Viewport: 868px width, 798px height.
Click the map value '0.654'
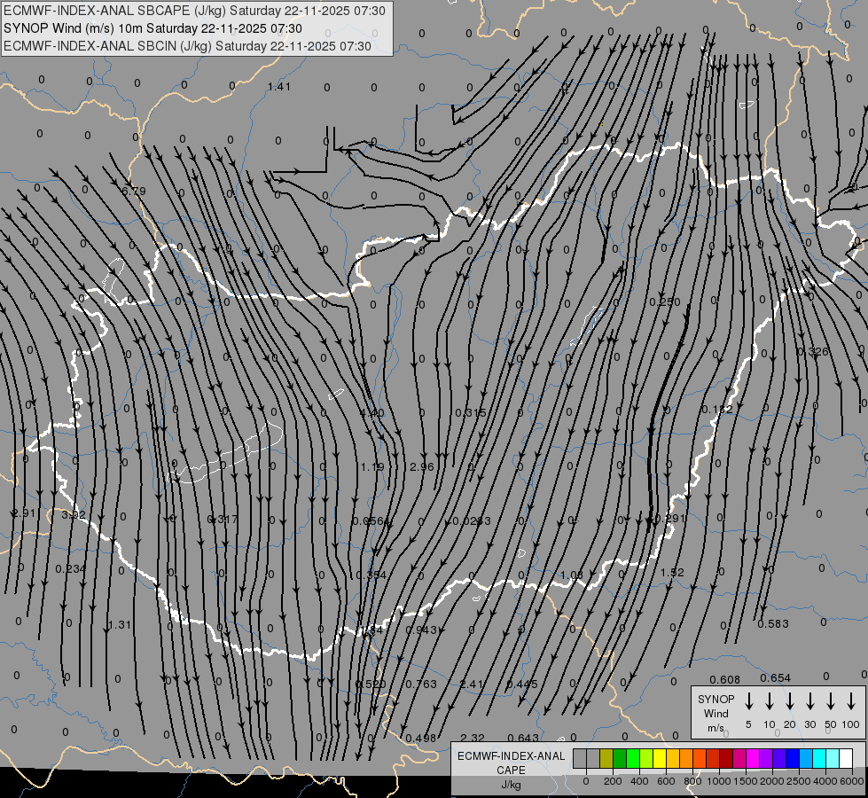[x=776, y=677]
